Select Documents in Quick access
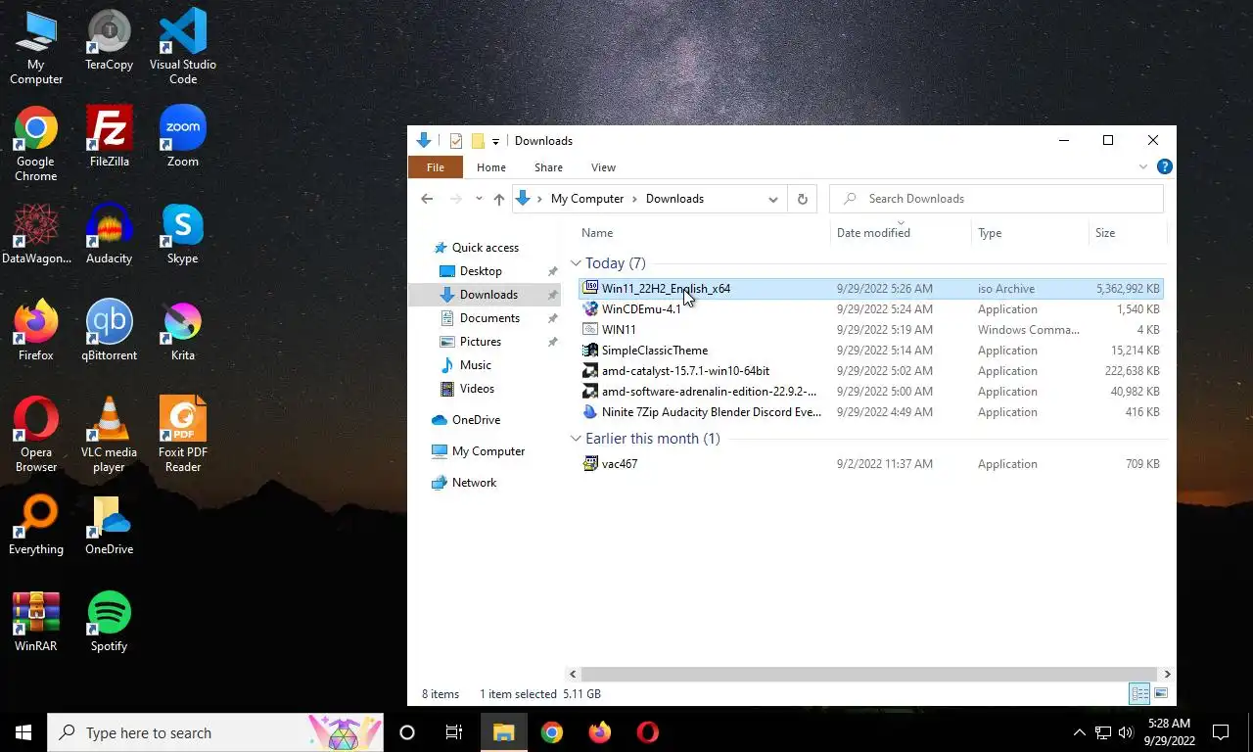1253x752 pixels. click(489, 318)
